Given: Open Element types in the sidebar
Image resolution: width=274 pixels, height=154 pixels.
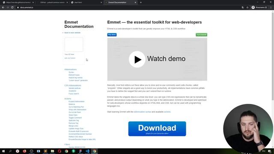Looking at the screenshot, I should coord(74,75).
